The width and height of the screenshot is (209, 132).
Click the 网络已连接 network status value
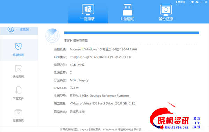77,112
